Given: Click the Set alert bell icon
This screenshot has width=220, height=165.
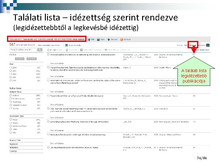Looking at the screenshot, I should pos(108,39).
